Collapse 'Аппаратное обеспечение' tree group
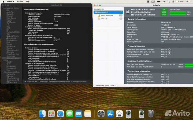 (x=3, y=8)
